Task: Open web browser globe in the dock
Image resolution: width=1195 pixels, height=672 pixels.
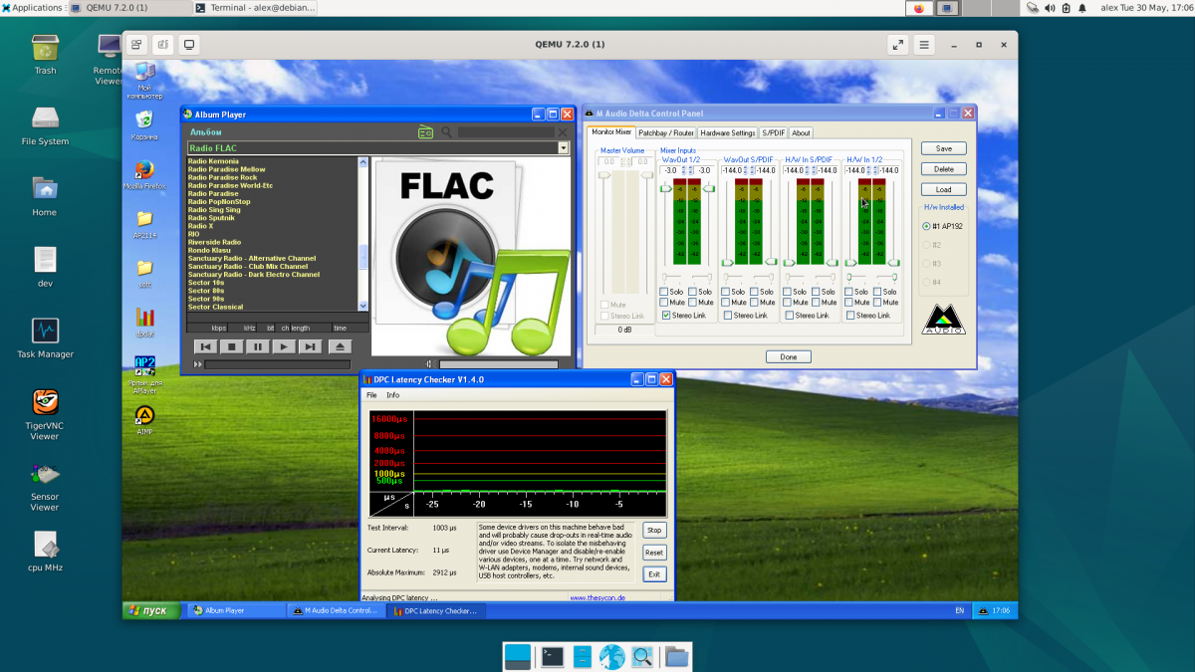Action: pos(611,656)
